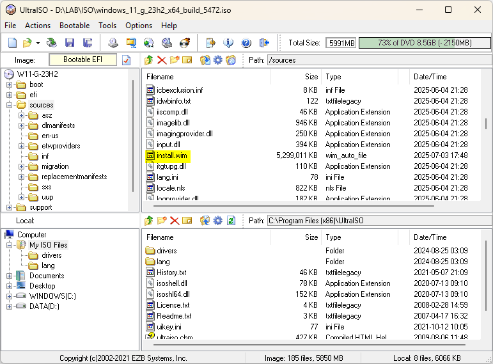Go up one level in local pane

pyautogui.click(x=149, y=221)
